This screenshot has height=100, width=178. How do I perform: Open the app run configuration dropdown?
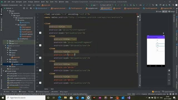pyautogui.click(x=94, y=5)
